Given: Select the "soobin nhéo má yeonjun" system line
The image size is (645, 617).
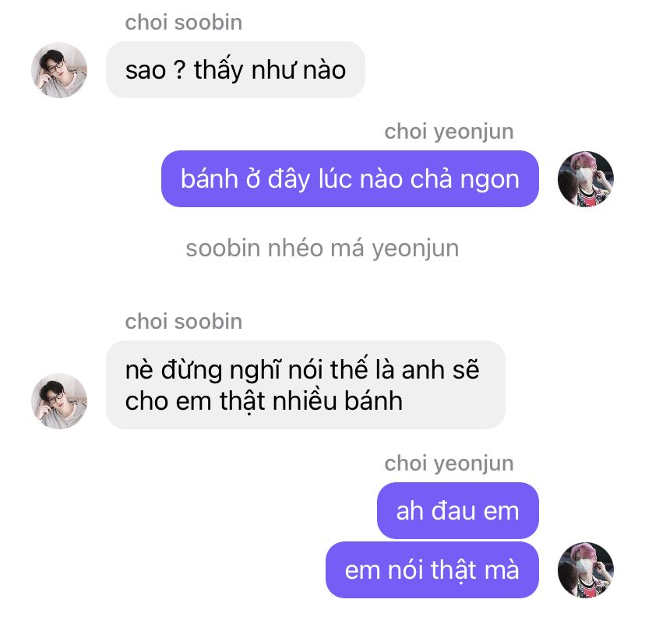Looking at the screenshot, I should (322, 249).
